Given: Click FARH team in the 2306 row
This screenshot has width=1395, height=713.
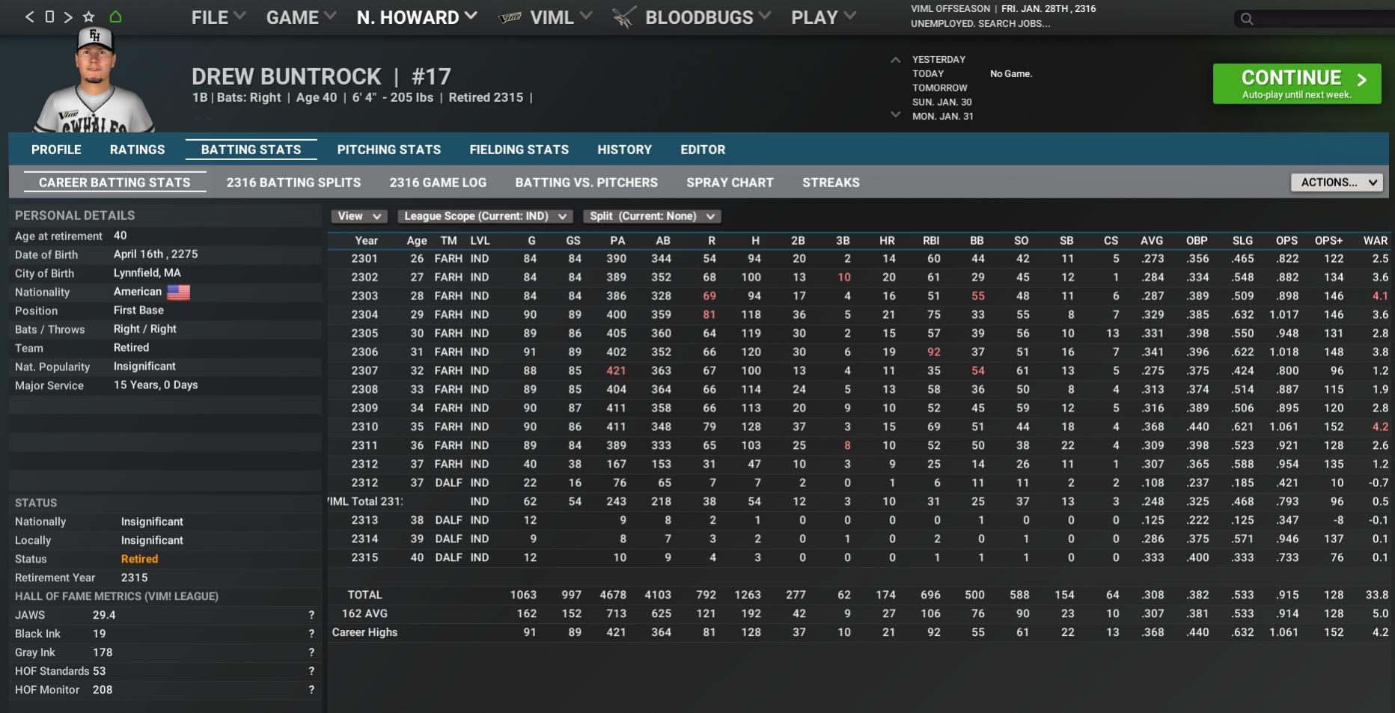Looking at the screenshot, I should [448, 352].
